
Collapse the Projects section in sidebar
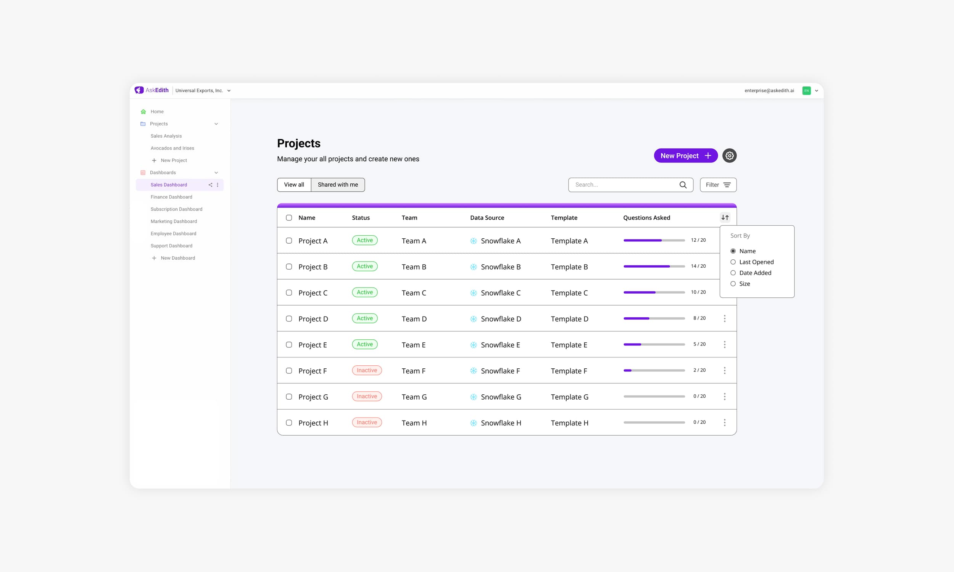click(216, 124)
